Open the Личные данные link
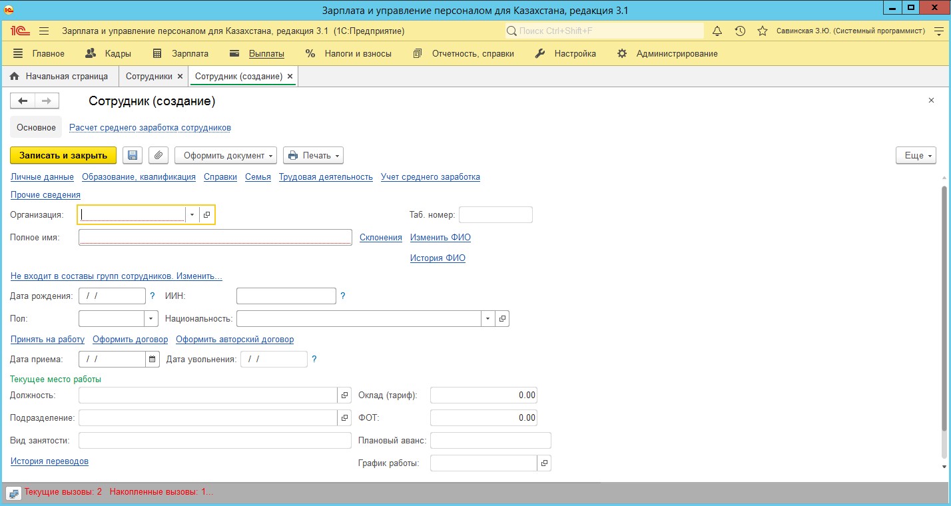This screenshot has width=951, height=506. [x=42, y=176]
